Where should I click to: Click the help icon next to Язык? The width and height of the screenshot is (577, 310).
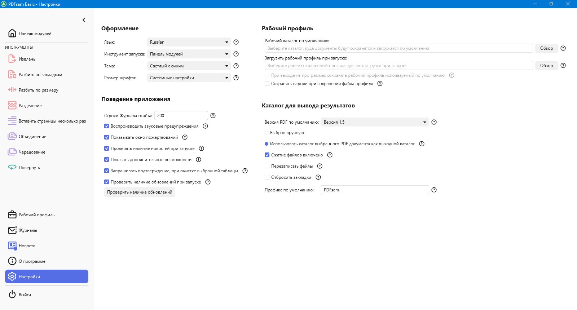236,42
